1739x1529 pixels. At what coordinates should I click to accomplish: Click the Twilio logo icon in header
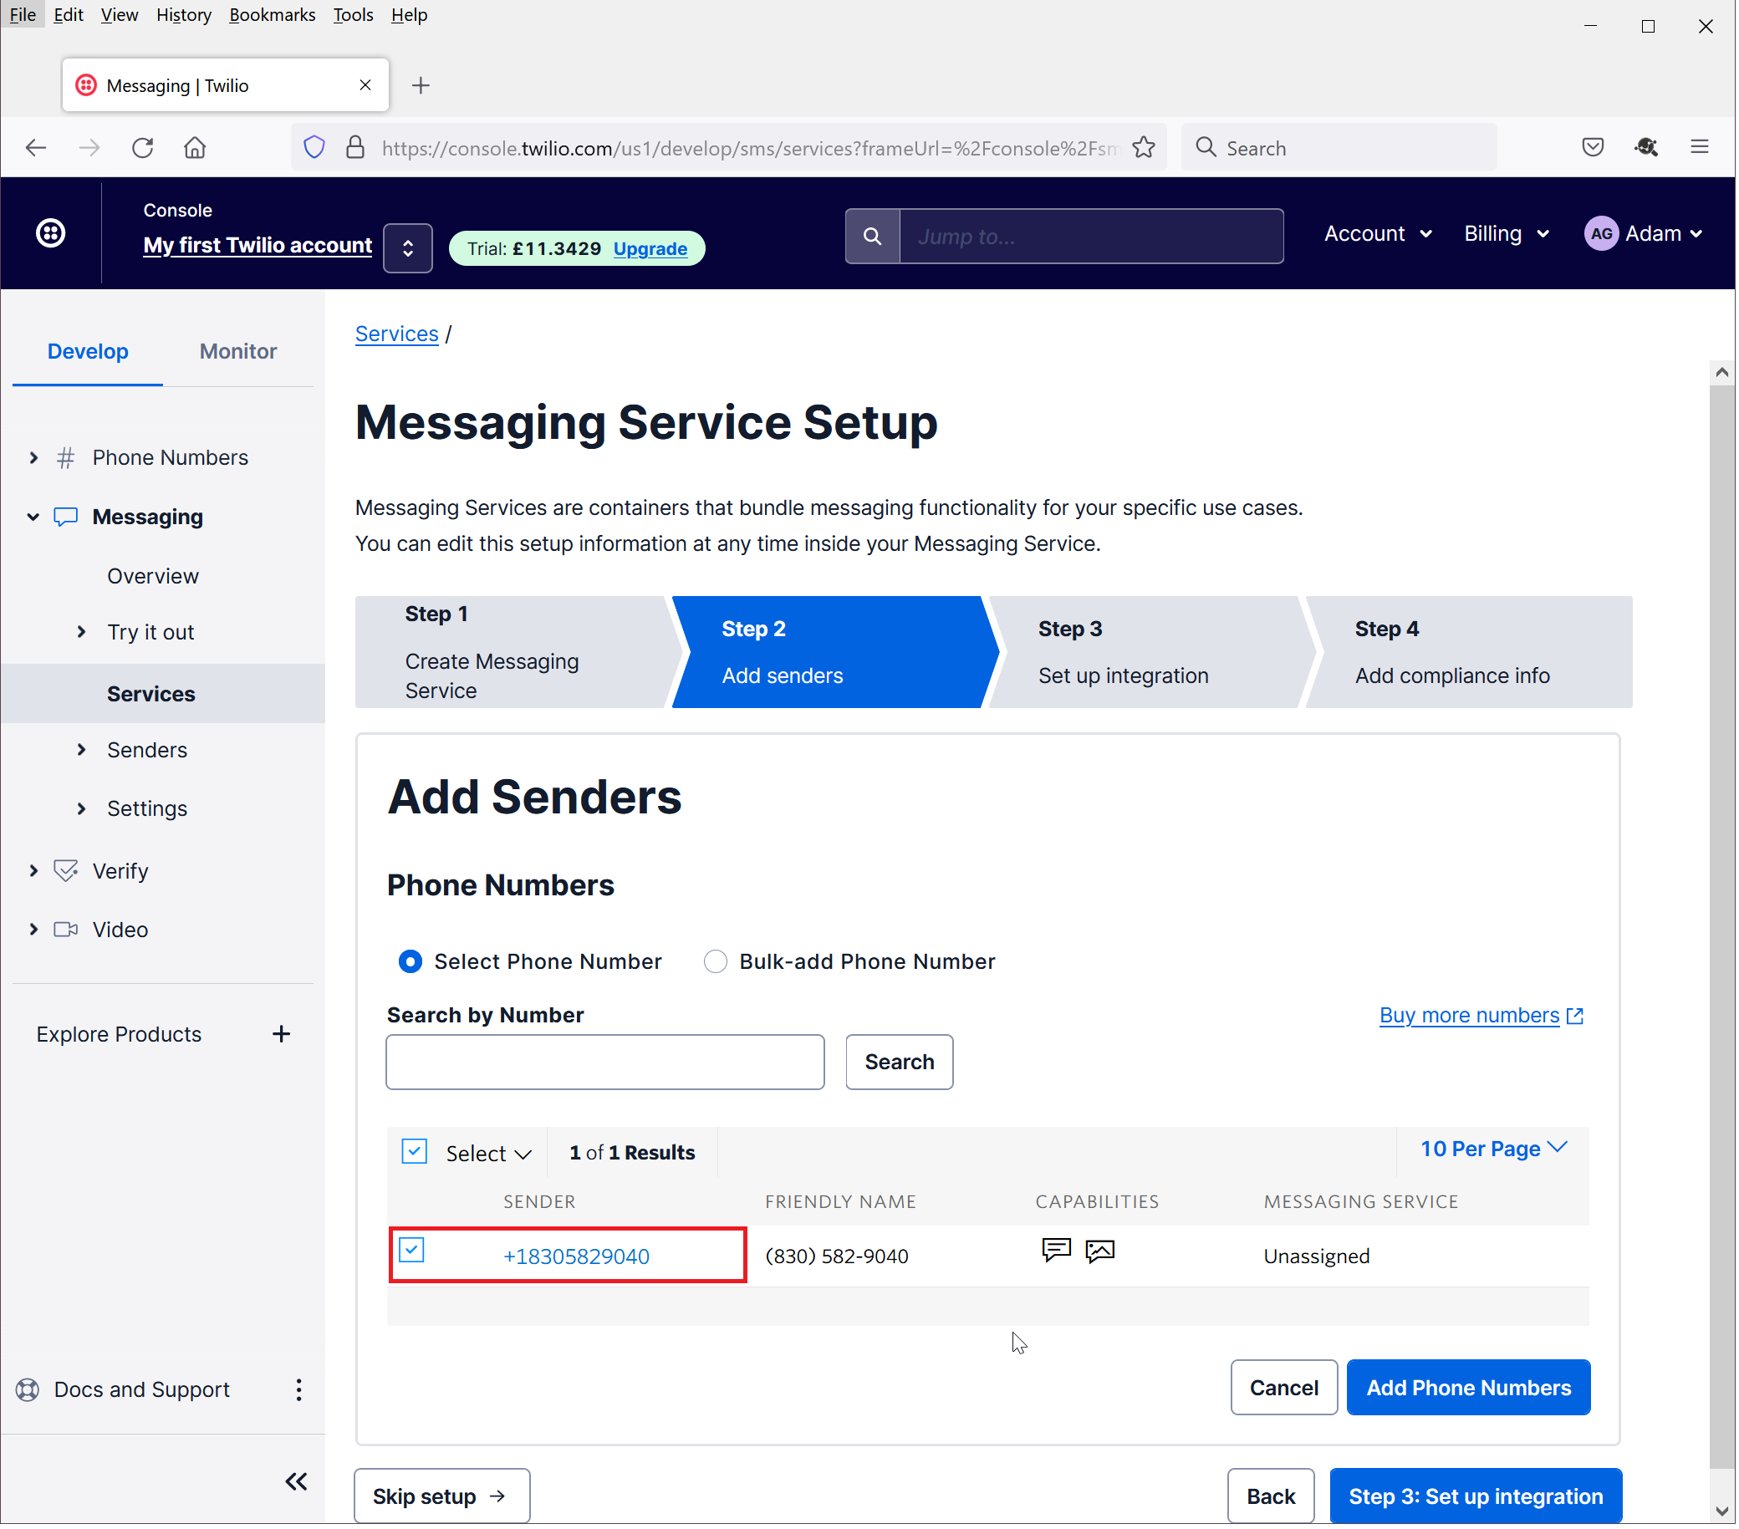pyautogui.click(x=51, y=233)
